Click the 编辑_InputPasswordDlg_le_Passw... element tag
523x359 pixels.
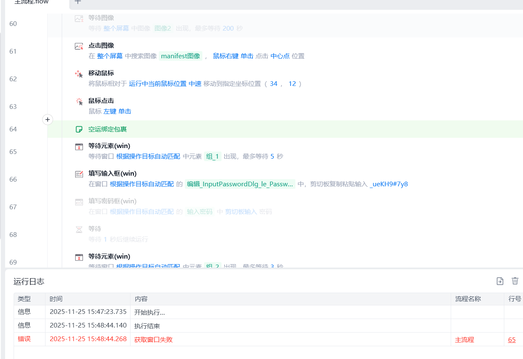(x=240, y=184)
